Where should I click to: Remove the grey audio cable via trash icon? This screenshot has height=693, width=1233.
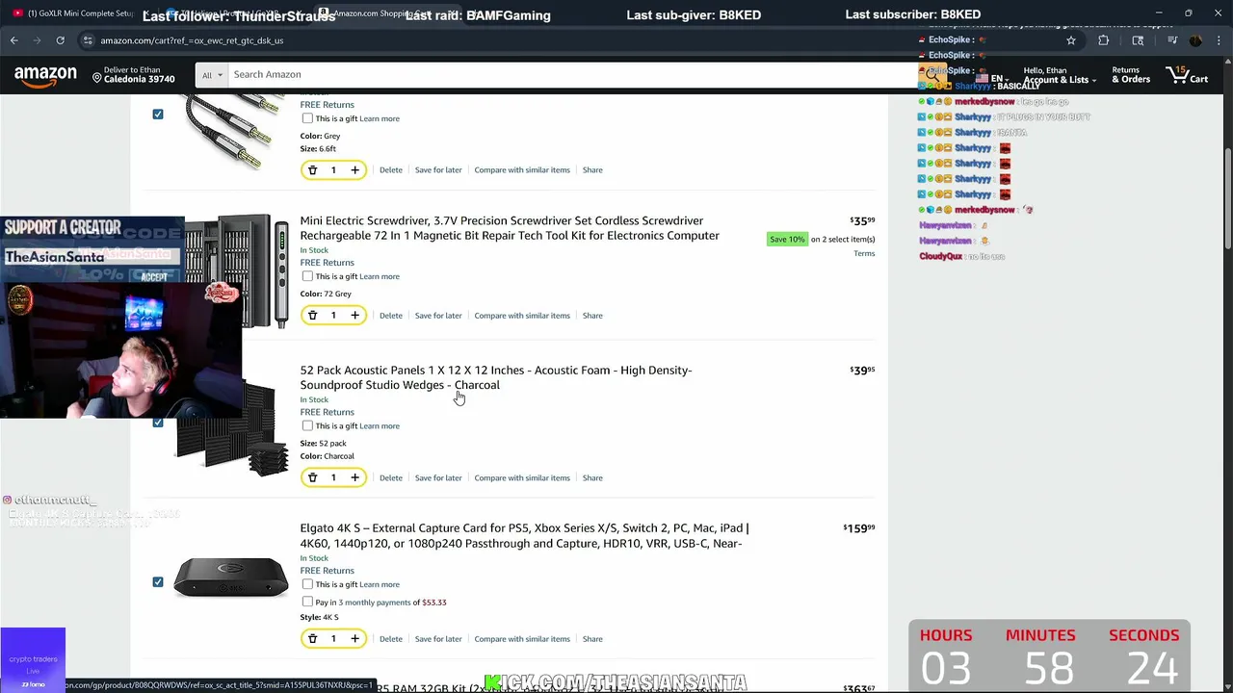[312, 170]
